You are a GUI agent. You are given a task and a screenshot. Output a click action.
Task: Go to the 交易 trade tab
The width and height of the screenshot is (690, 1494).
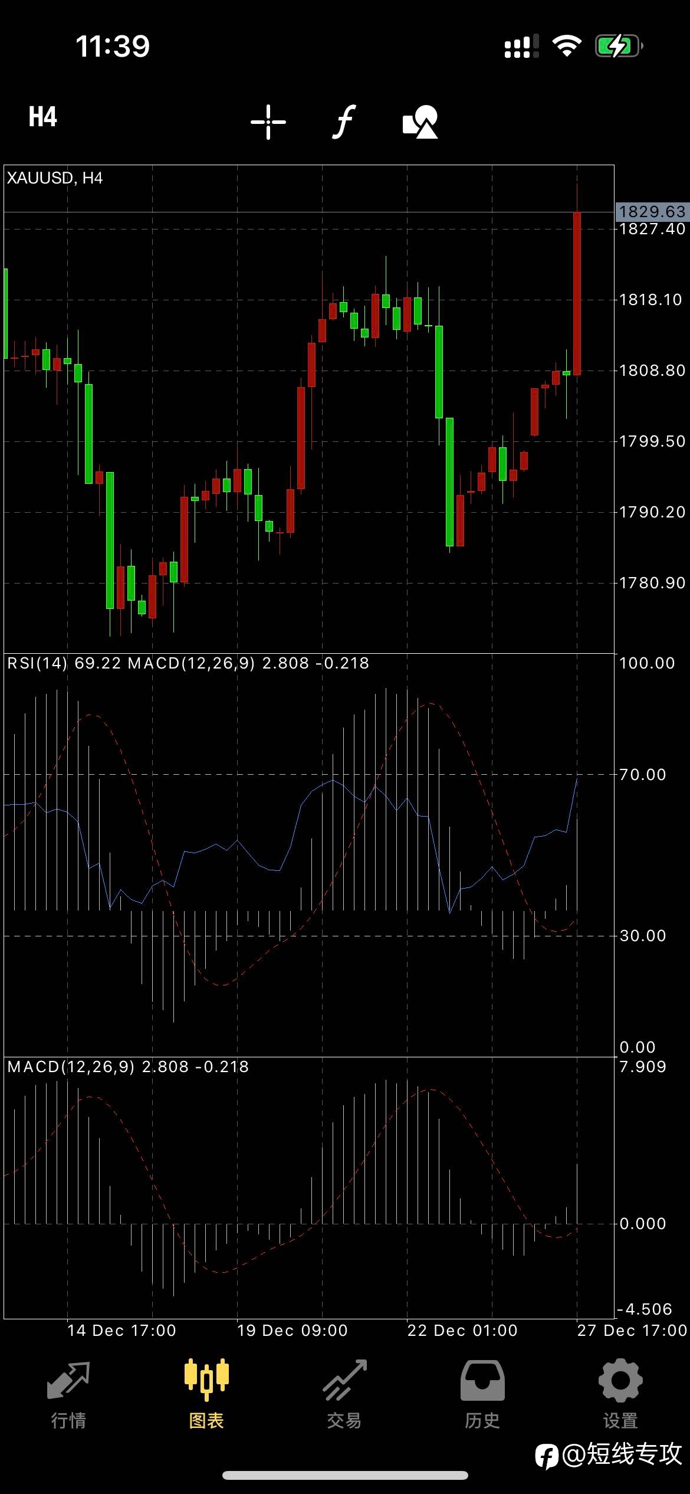click(344, 1395)
